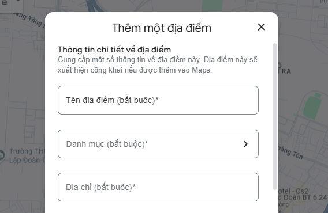Click the dialog's vertical scrollbar
This screenshot has height=213, width=328.
pos(275,117)
